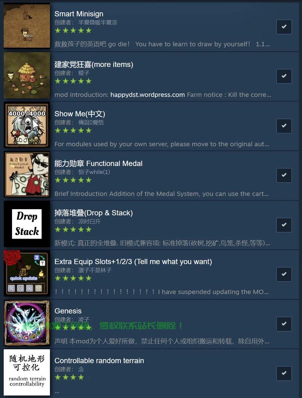Open the happydst.wordpress.com link

(148, 95)
